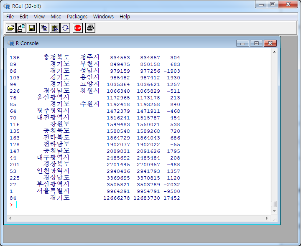
Task: Open the Windows menu
Action: [103, 17]
